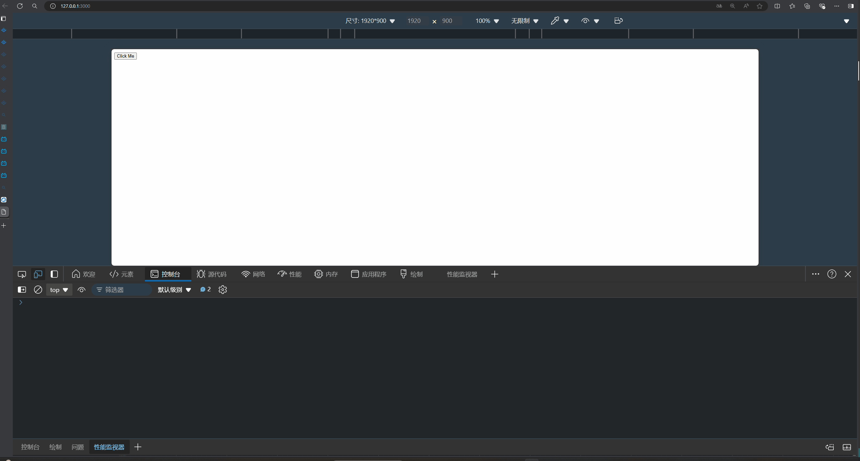Open the more options menu in DevTools
The image size is (860, 461).
click(816, 274)
